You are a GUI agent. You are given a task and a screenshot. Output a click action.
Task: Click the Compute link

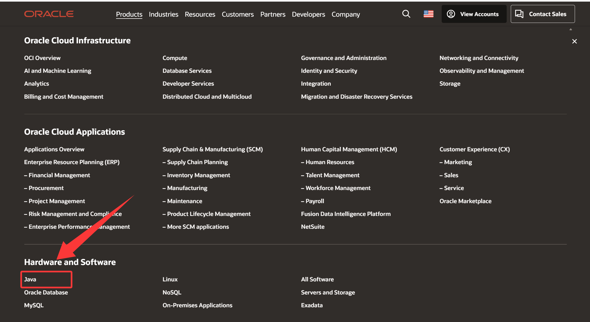tap(175, 58)
